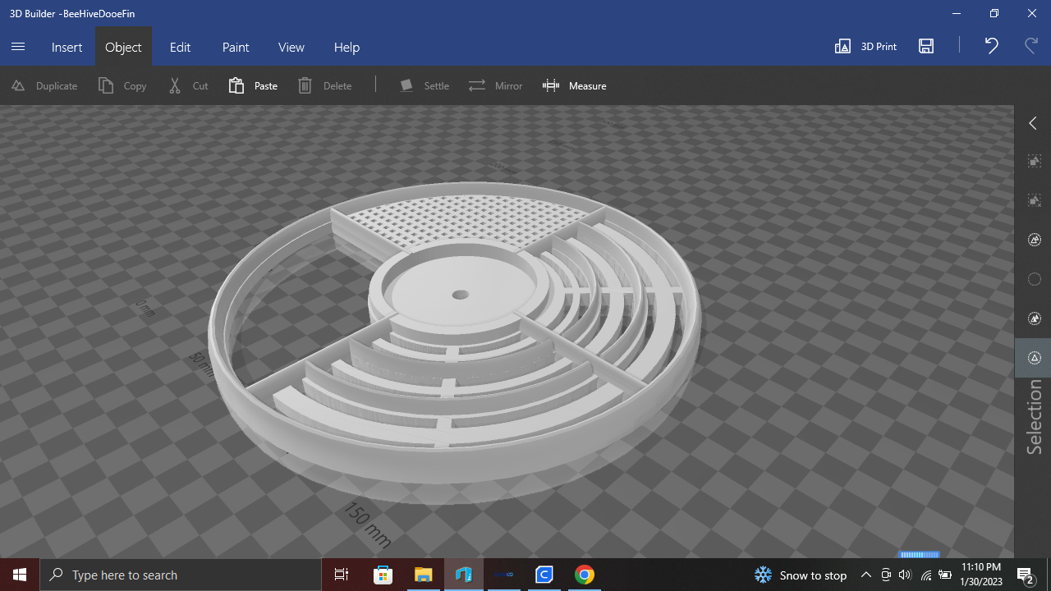The image size is (1051, 591).
Task: Open File Explorer from the taskbar
Action: point(423,575)
